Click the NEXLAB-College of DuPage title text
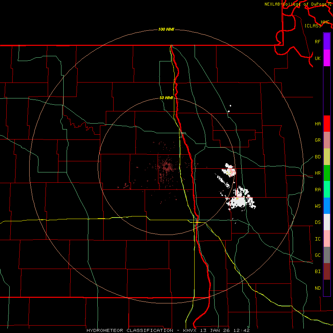 point(296,4)
